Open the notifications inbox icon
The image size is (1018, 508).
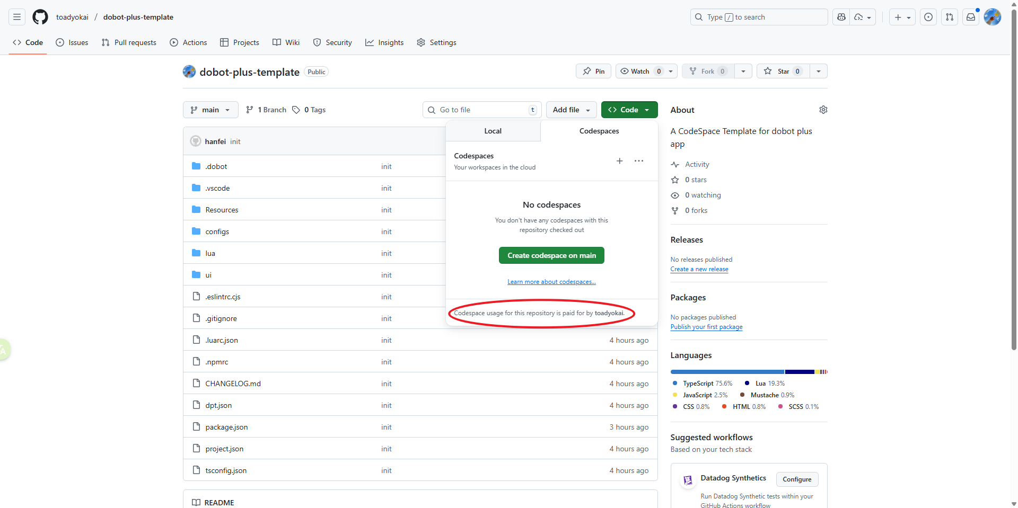tap(970, 17)
